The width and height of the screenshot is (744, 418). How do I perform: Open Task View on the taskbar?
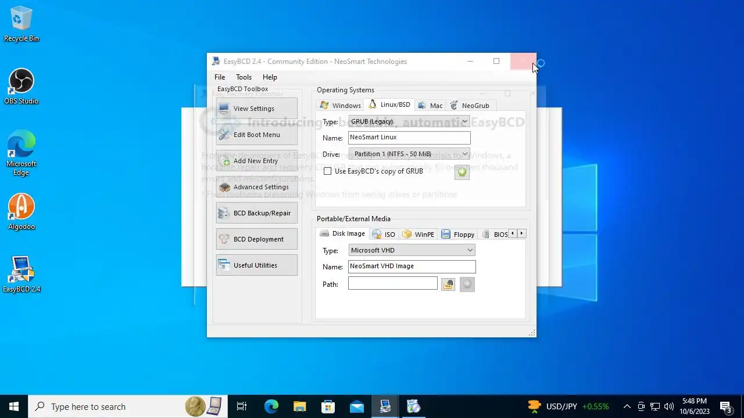(x=242, y=406)
